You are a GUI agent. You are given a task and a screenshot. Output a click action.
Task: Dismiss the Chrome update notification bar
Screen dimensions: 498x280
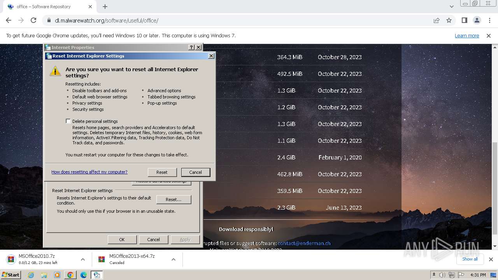[x=489, y=35]
